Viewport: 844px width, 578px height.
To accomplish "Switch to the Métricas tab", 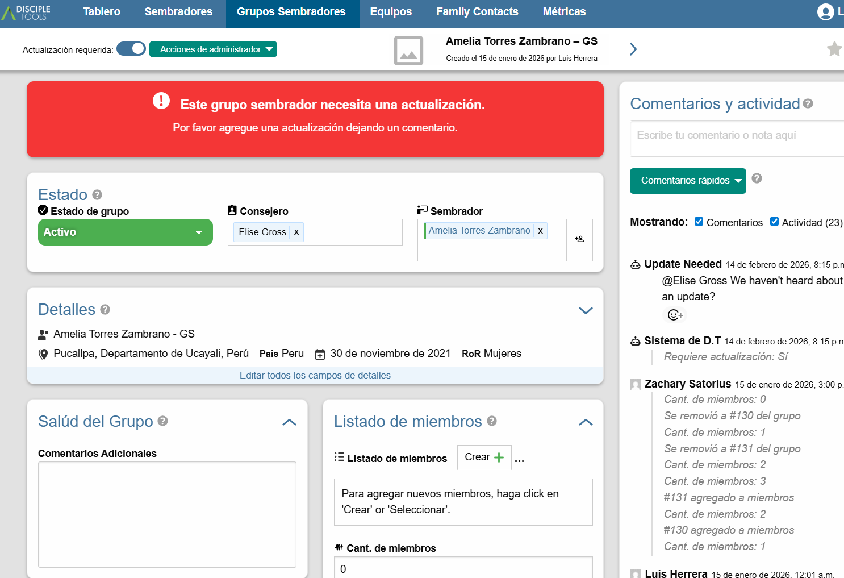I will (x=564, y=12).
